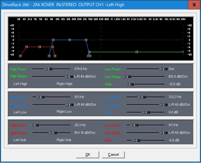The image size is (201, 163).
Task: Adjust the red High Pass 26.3 Hz slider
Action: click(x=35, y=125)
